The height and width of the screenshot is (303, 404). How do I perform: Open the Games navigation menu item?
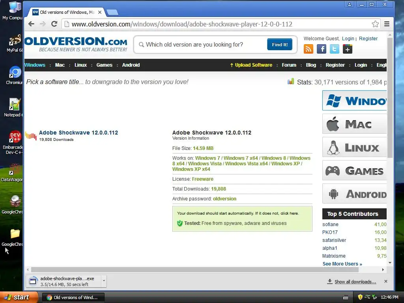pos(104,65)
